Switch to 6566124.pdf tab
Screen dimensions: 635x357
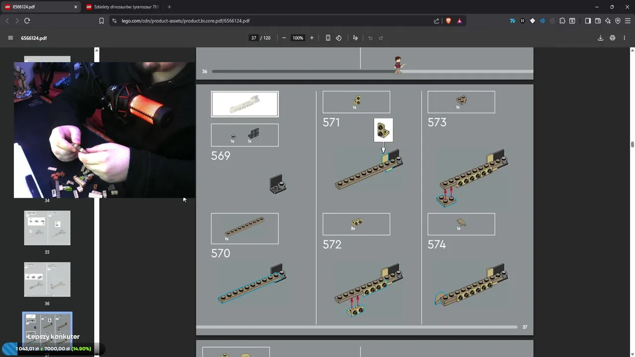(42, 7)
